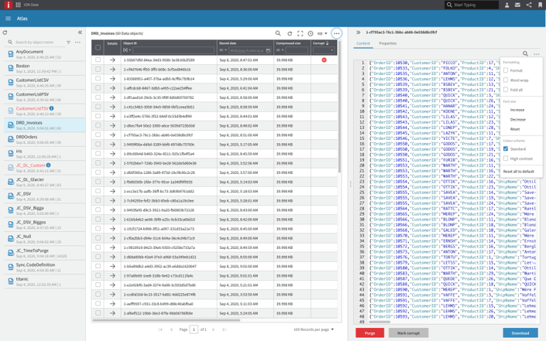Collapse the content detail panel
The image size is (546, 341).
coord(358,32)
